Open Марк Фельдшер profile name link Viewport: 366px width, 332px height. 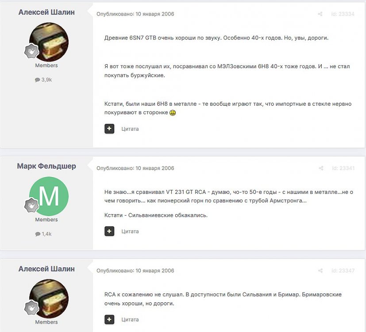click(46, 166)
